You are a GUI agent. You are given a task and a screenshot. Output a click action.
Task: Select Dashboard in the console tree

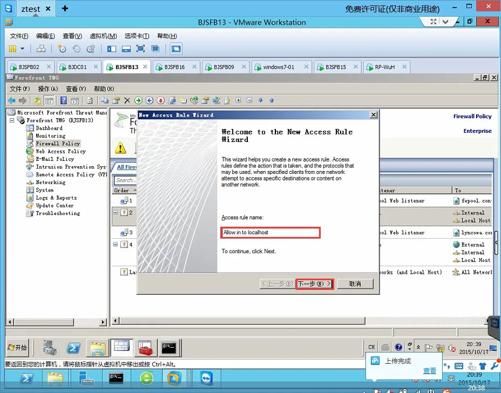(49, 128)
